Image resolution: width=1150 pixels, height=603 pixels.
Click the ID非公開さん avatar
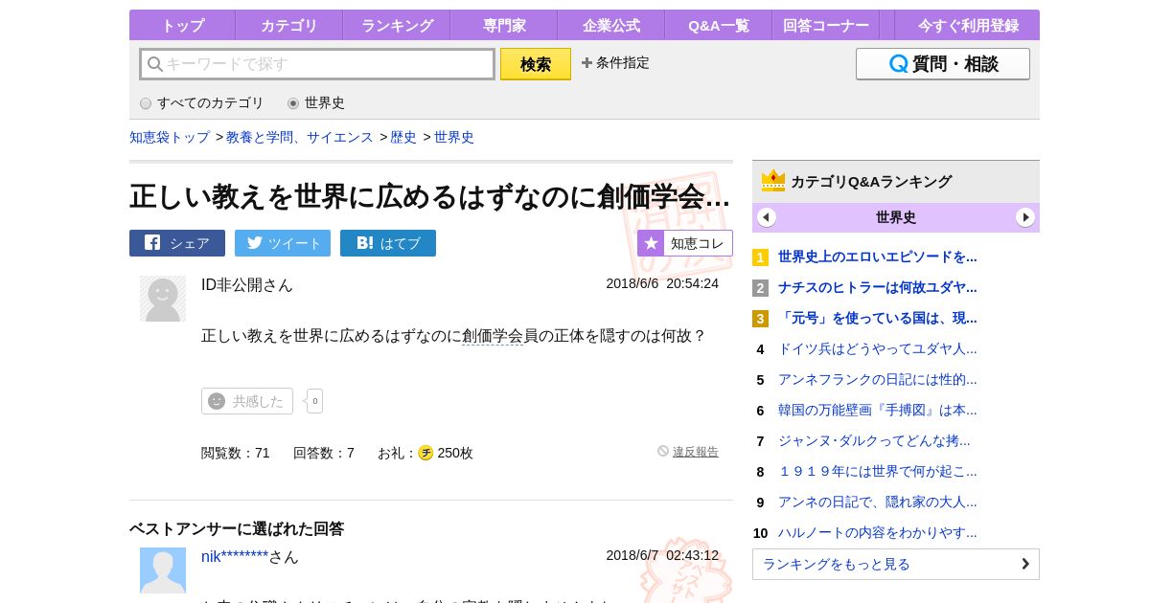pos(163,299)
